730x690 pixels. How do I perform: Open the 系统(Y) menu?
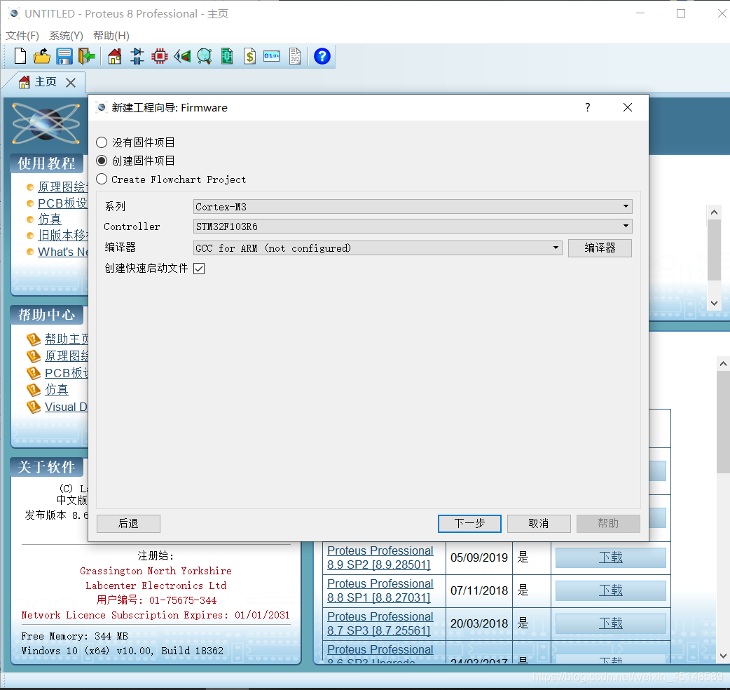point(66,35)
